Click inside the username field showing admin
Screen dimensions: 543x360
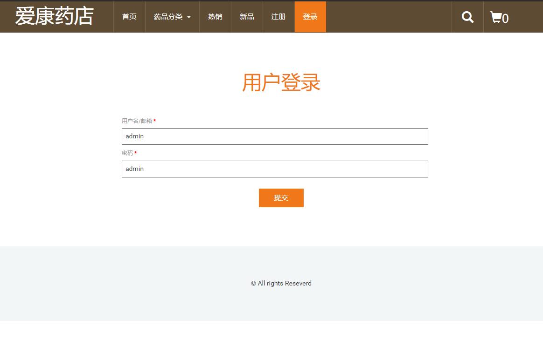point(275,136)
